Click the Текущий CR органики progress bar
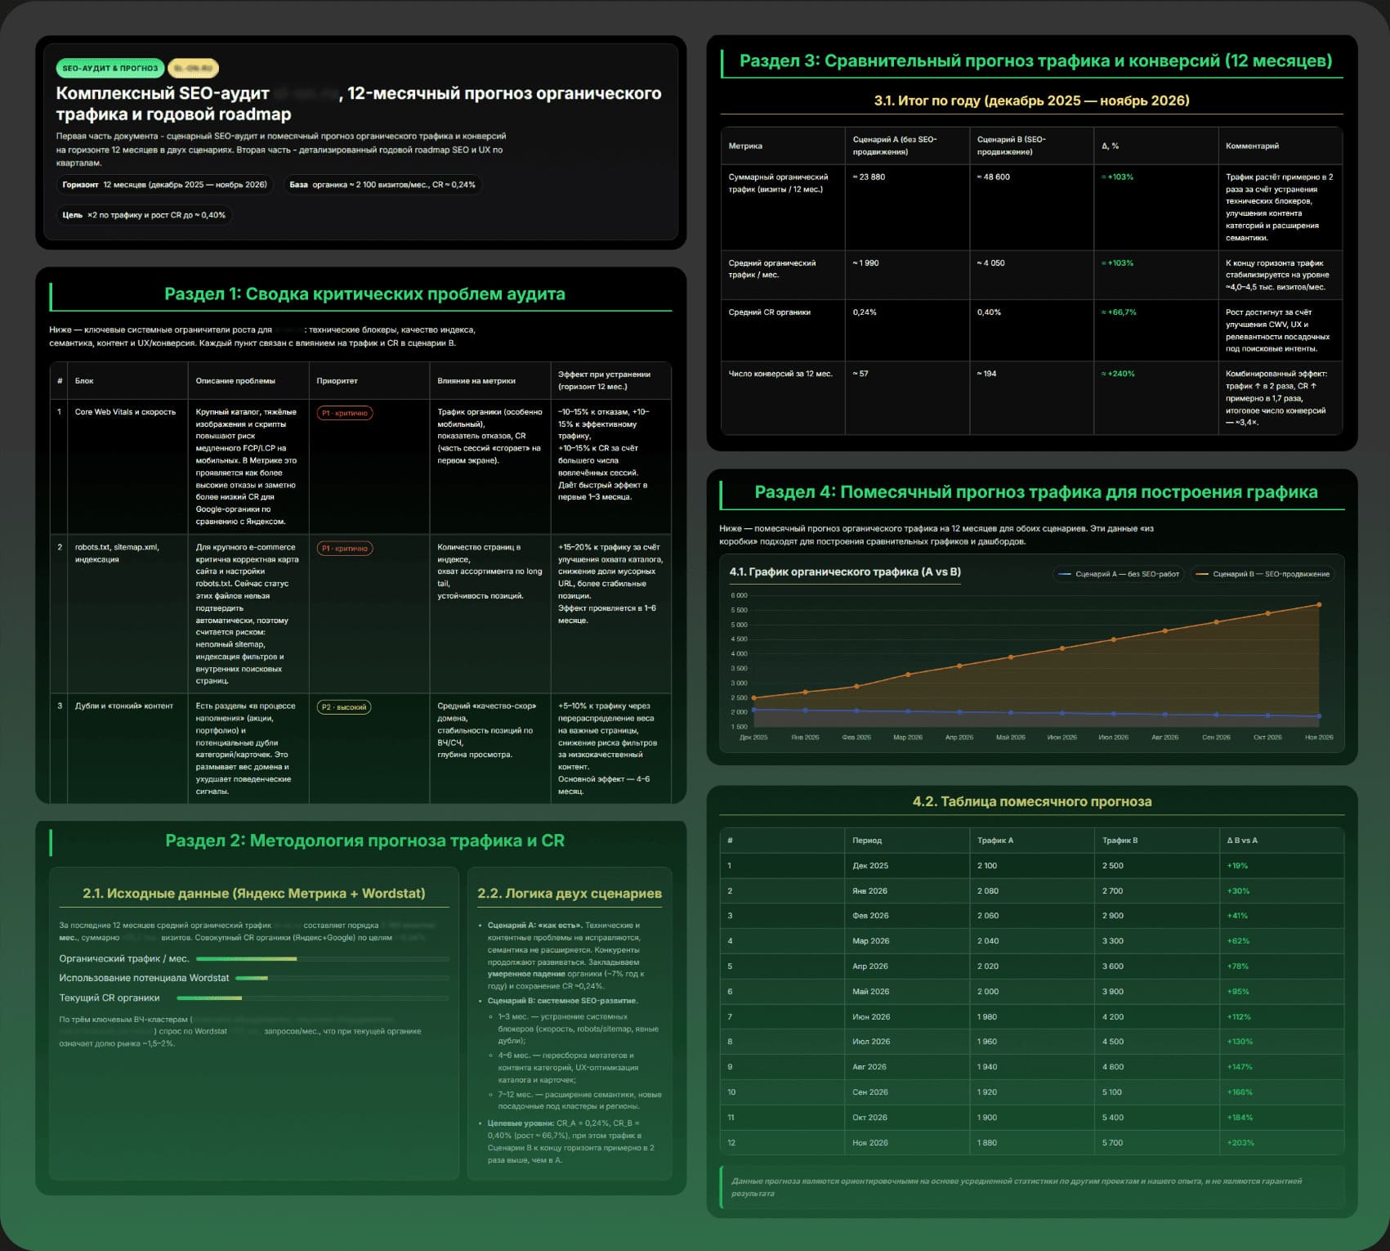The height and width of the screenshot is (1251, 1390). tap(312, 998)
